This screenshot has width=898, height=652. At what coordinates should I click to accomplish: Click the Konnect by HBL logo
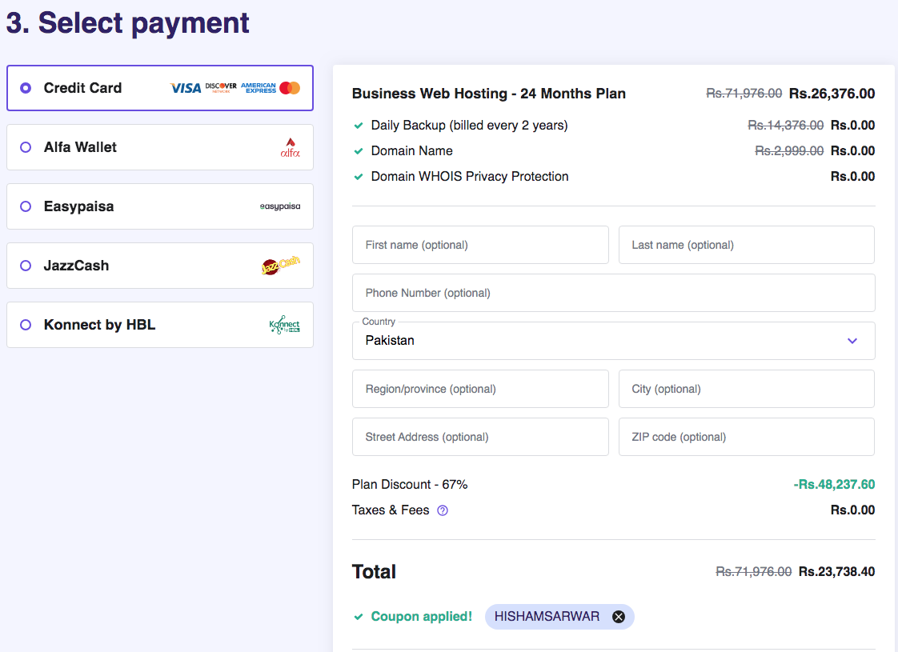pos(284,325)
